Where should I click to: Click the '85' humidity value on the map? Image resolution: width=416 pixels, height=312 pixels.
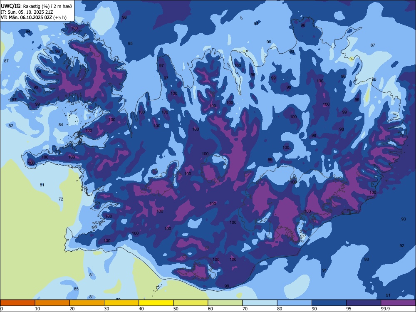(76, 289)
